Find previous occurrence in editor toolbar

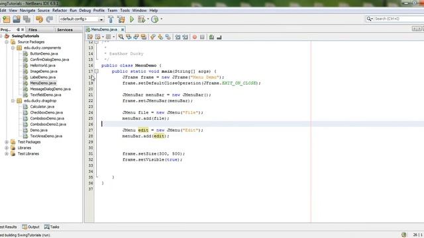[129, 37]
